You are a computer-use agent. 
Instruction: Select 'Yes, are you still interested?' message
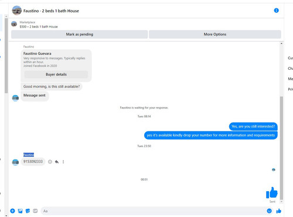click(253, 127)
